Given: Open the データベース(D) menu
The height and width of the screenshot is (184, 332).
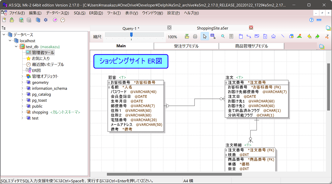Looking at the screenshot, I should tap(57, 13).
